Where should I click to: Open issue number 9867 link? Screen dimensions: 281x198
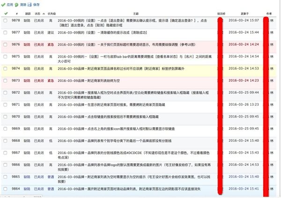[16, 153]
